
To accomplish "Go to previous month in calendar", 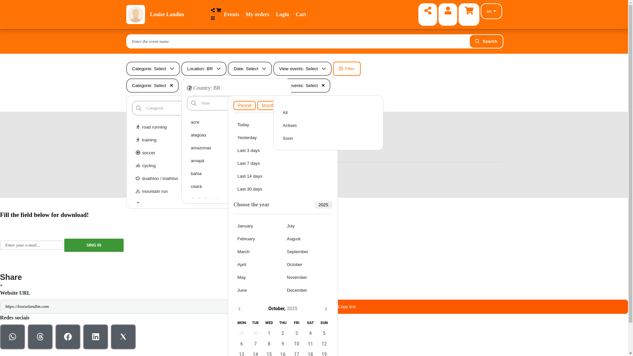I will point(240,309).
